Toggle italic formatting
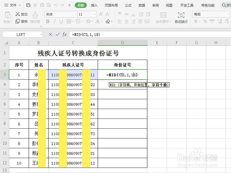Screen dimensions: 231x173 [x=54, y=21]
